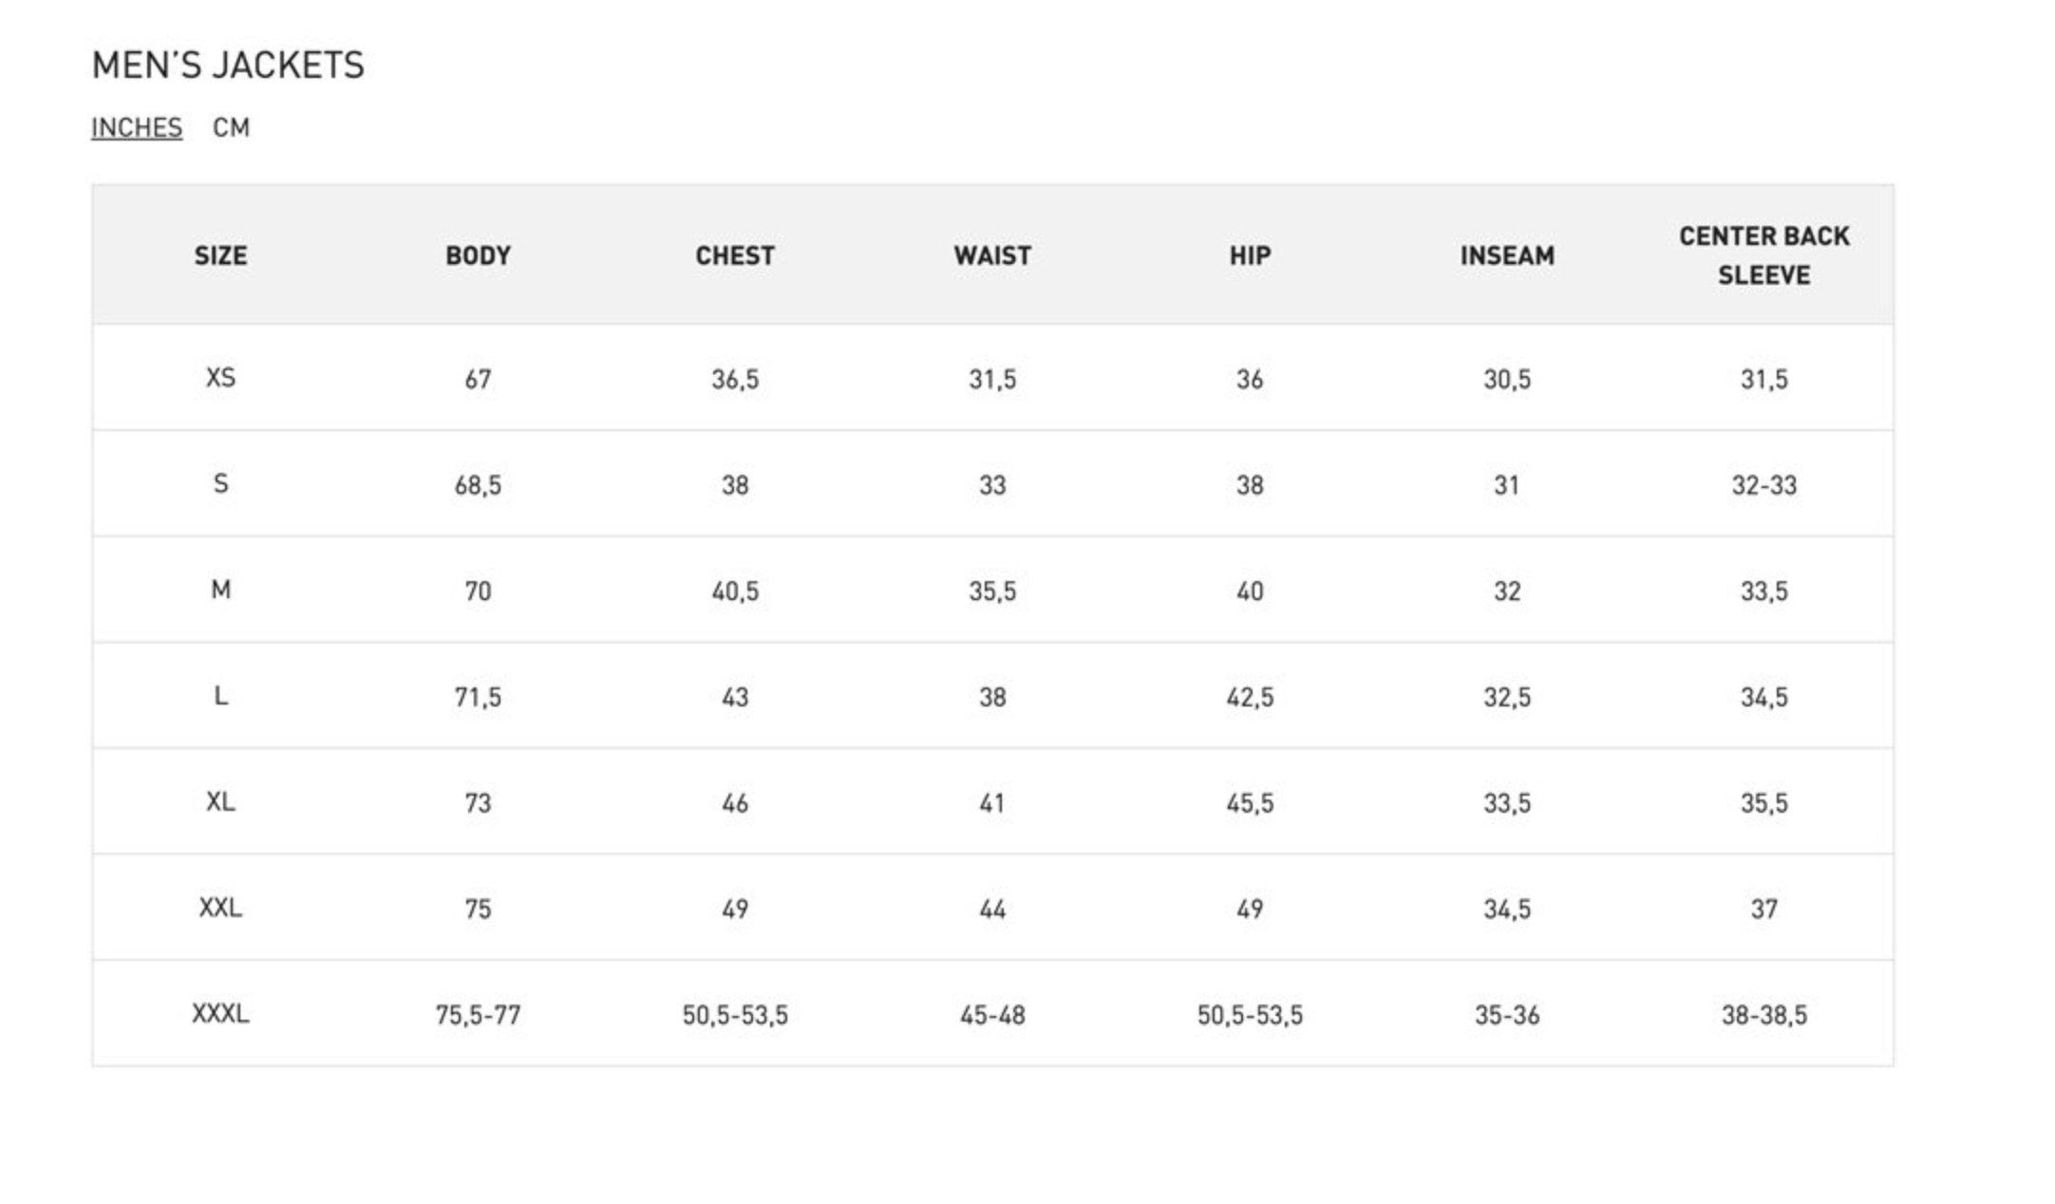Image resolution: width=2055 pixels, height=1204 pixels.
Task: Switch units to INCHES tab
Action: point(137,127)
